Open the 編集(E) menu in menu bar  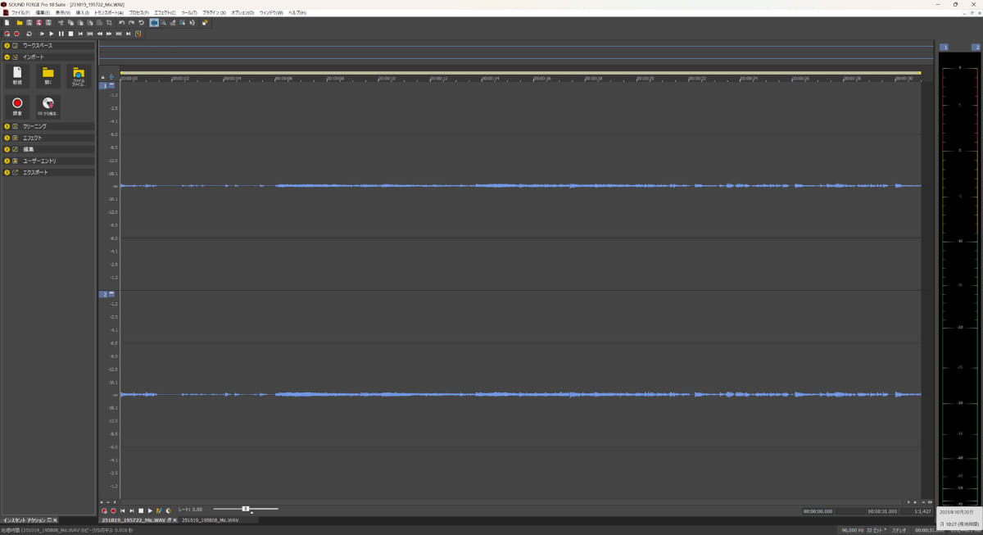point(43,13)
